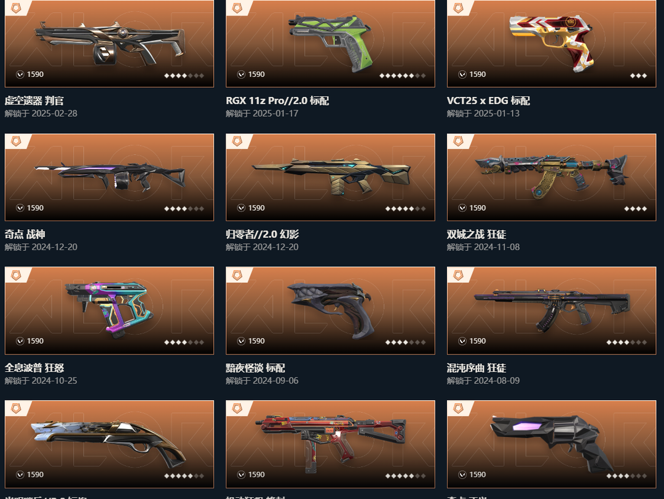Open the red submachine gun skin thumbnail
This screenshot has height=499, width=664.
click(330, 444)
